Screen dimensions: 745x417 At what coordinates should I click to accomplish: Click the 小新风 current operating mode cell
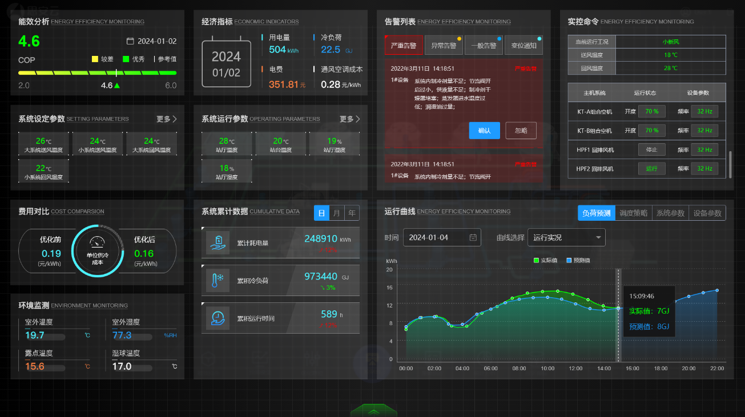[x=671, y=42]
